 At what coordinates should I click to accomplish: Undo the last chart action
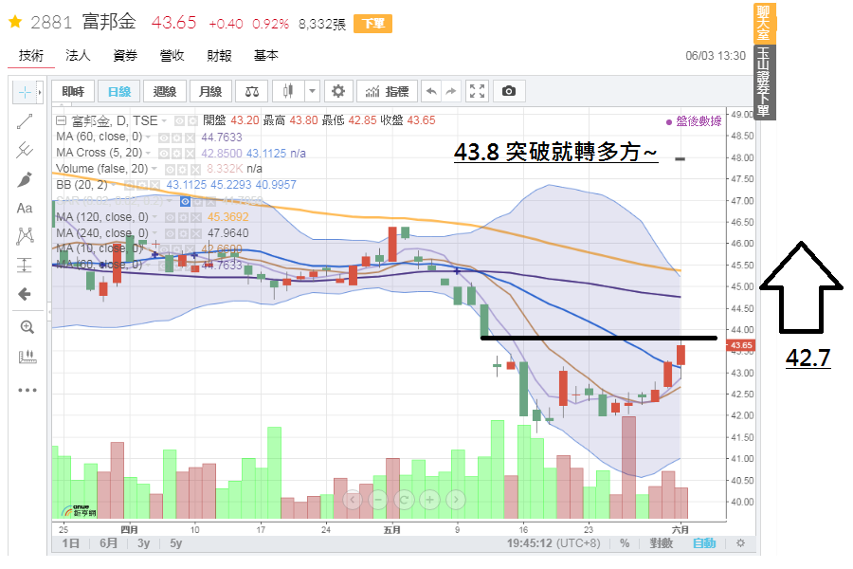(x=431, y=91)
